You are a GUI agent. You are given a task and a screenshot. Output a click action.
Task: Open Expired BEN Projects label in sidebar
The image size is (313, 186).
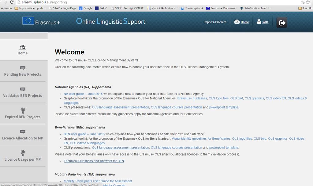[x=23, y=117]
